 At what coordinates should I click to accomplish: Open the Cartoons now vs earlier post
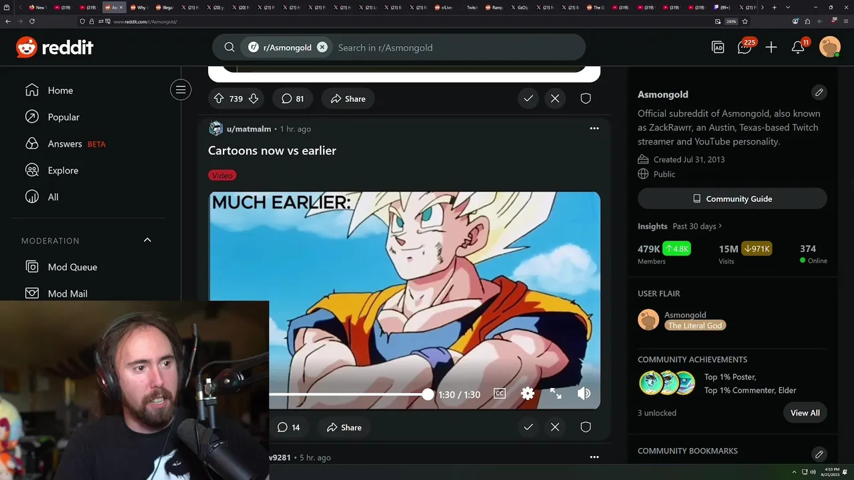(272, 151)
